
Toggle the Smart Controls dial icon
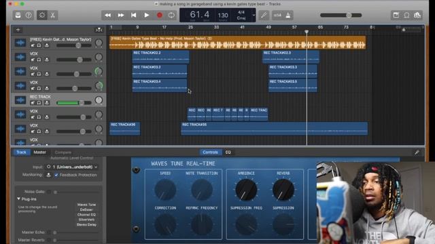42,15
